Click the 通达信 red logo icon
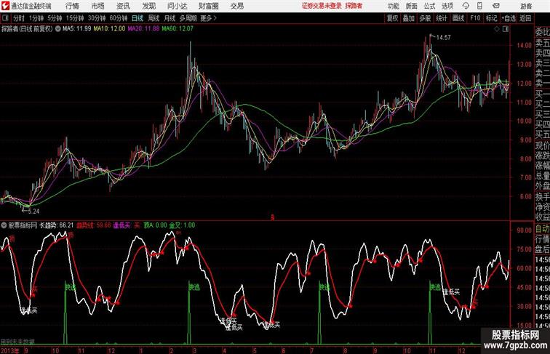Image resolution: width=550 pixels, height=354 pixels. point(5,6)
